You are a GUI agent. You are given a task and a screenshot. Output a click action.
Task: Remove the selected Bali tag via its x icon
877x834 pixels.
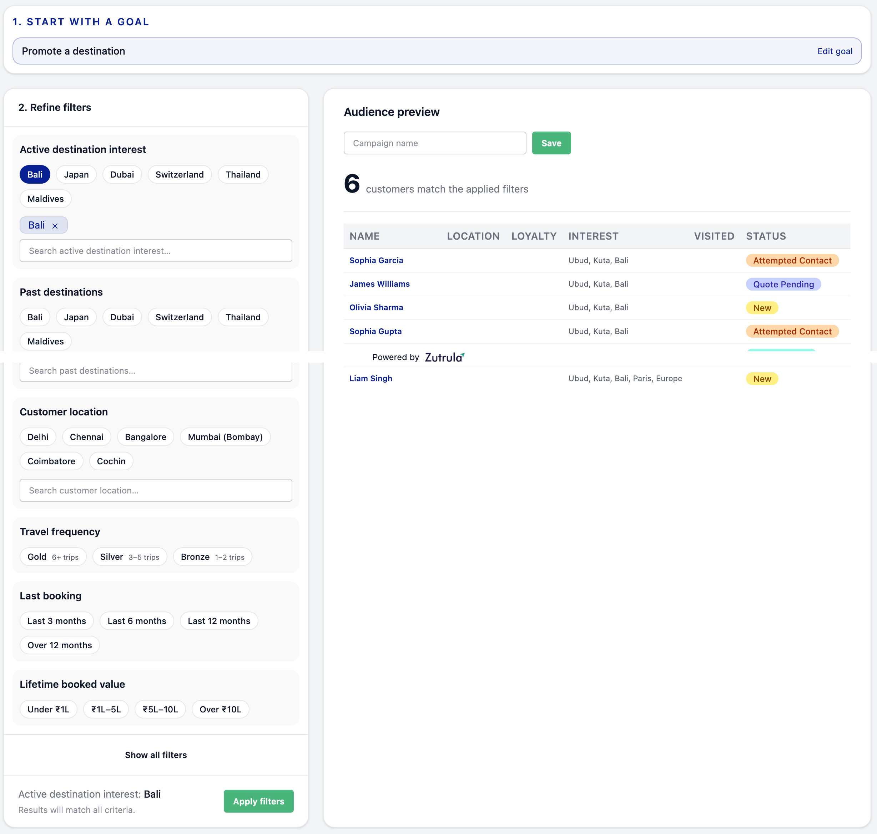click(55, 226)
